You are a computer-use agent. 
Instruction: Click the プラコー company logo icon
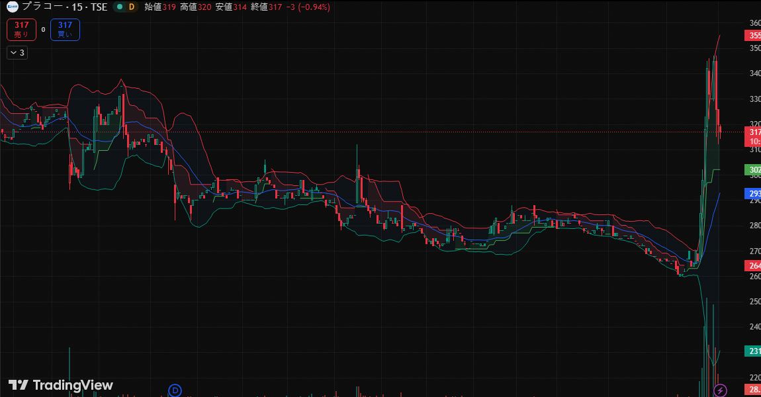coord(12,7)
